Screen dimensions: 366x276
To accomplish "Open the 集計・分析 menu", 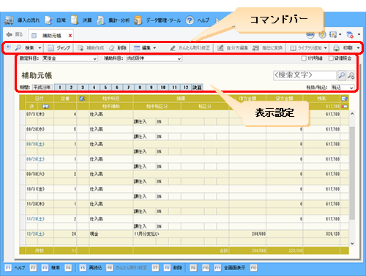I will point(113,20).
